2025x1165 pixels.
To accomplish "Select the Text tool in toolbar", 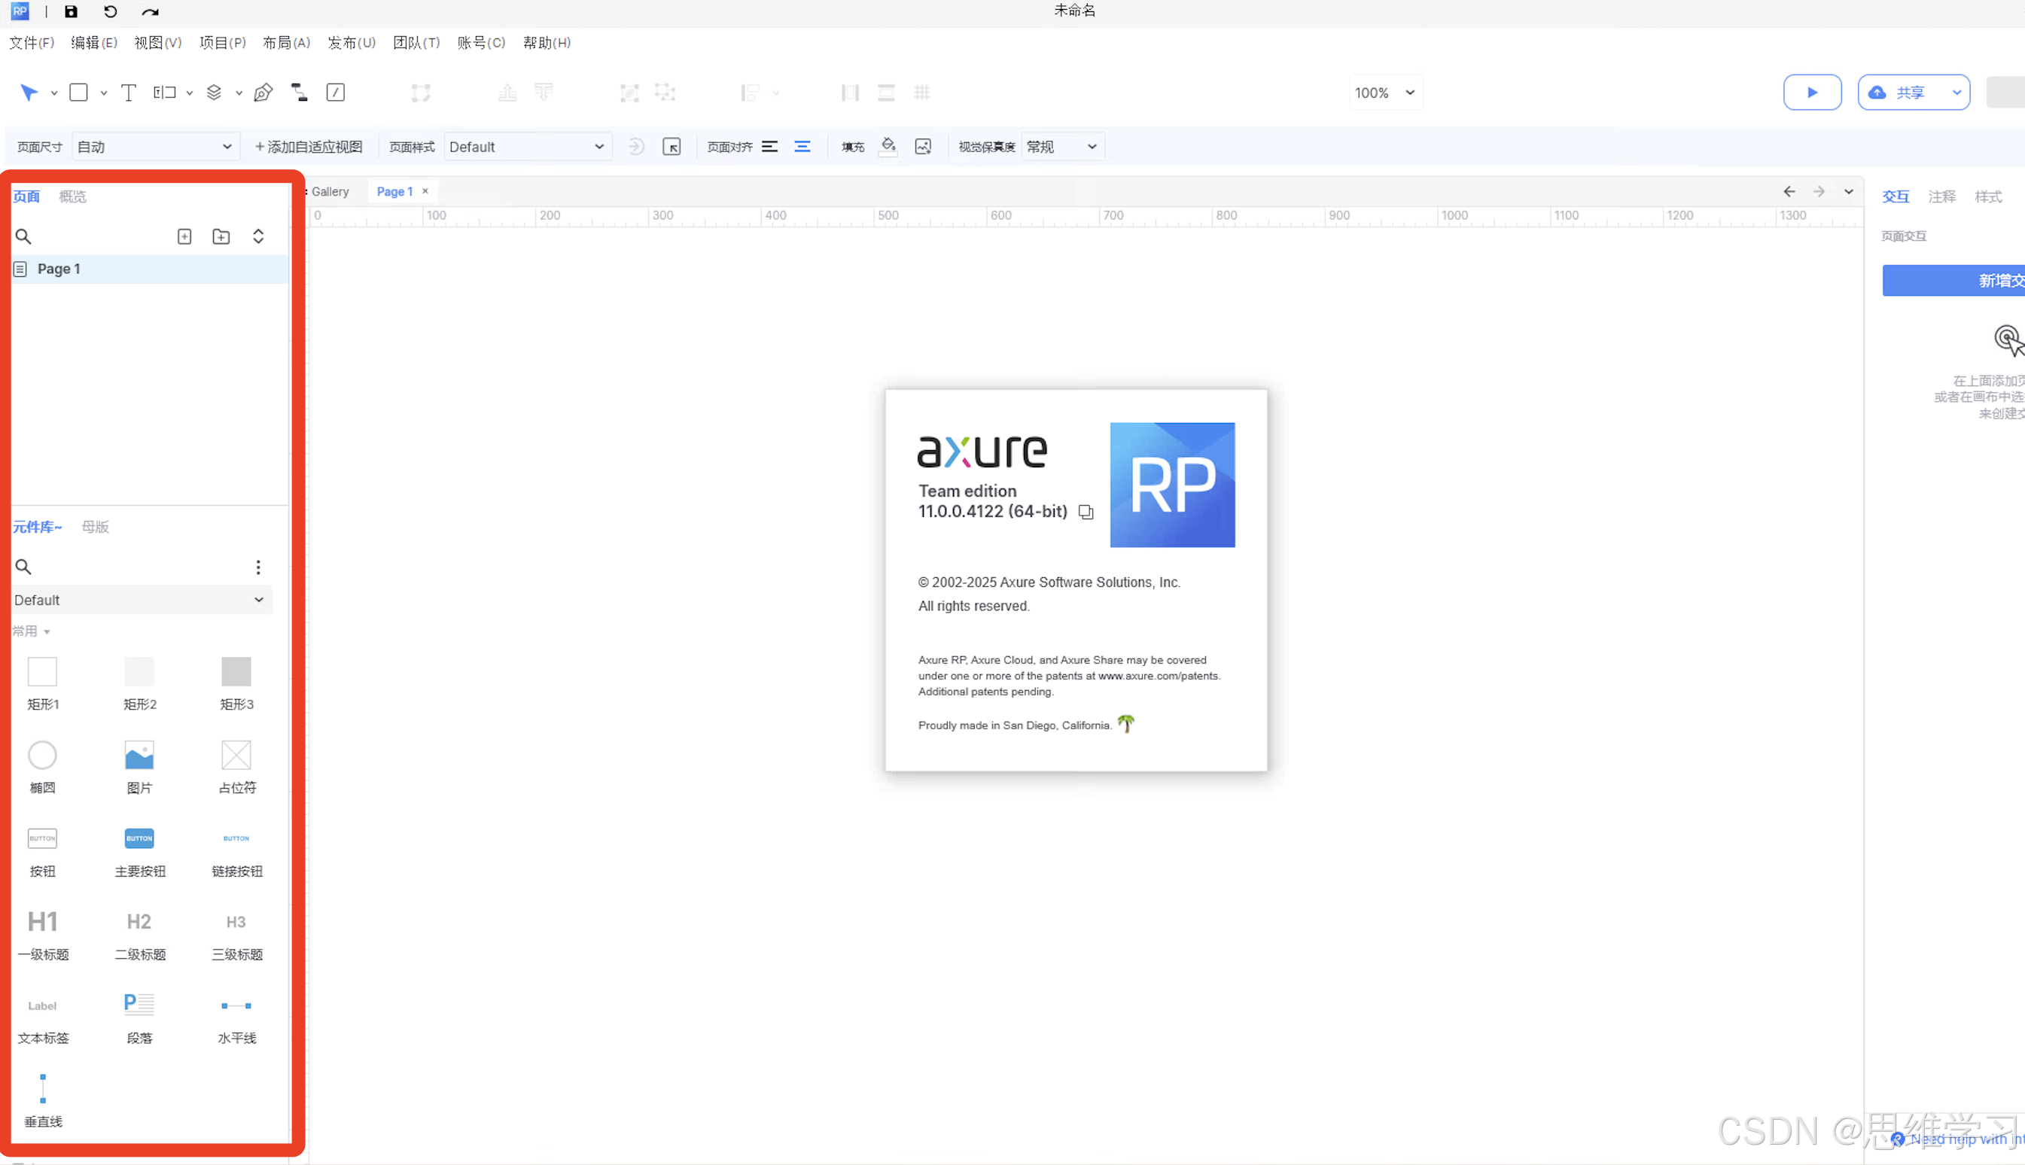I will [x=128, y=93].
